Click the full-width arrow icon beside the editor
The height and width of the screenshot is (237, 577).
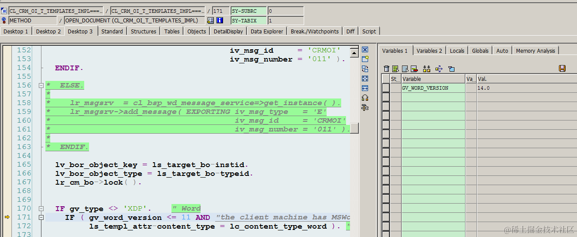point(365,88)
